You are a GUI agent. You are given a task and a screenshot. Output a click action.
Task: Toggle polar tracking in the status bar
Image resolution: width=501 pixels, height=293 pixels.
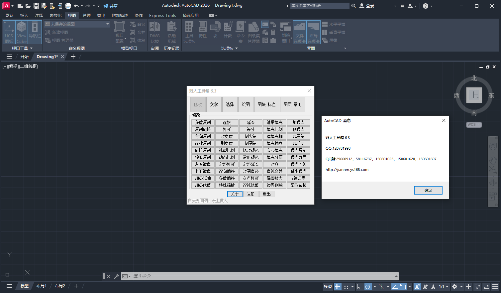[x=368, y=286]
